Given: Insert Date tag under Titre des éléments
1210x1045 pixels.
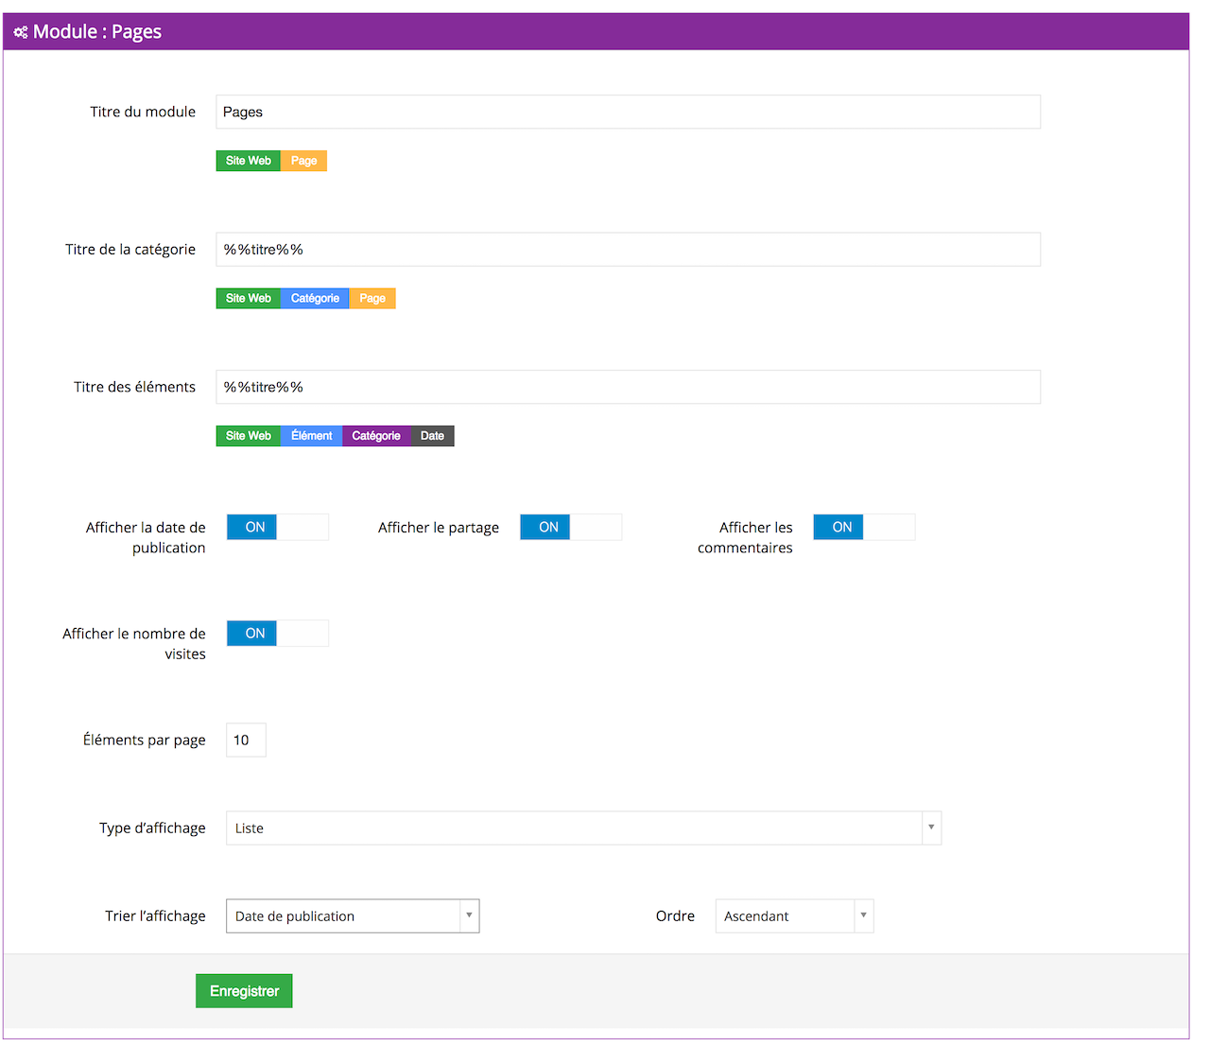Looking at the screenshot, I should point(432,436).
